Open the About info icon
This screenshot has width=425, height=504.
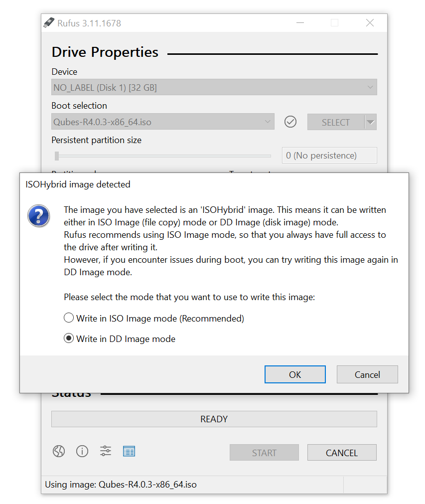[x=82, y=451]
